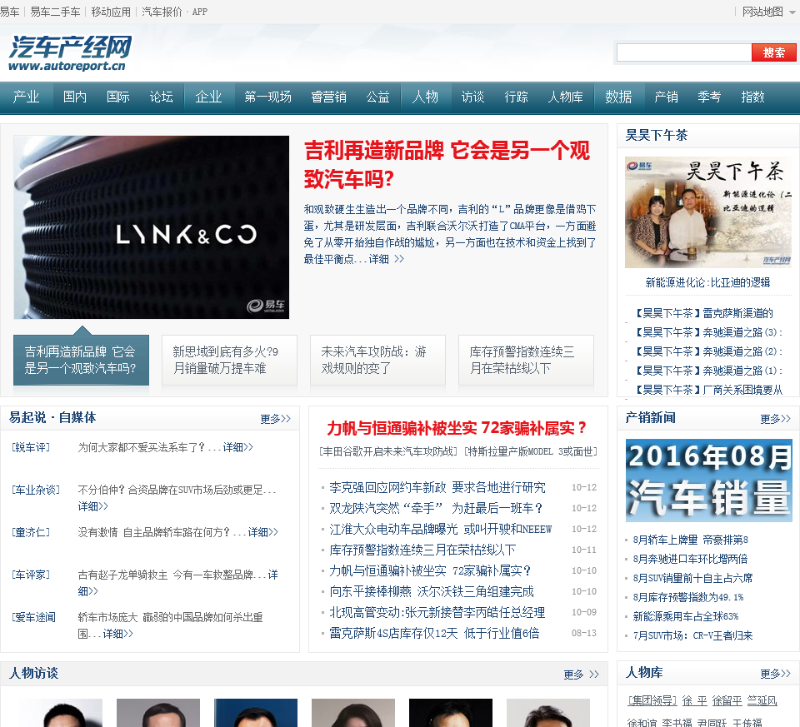Viewport: 800px width, 727px height.
Task: Open the 人物库 navigation item
Action: [x=565, y=97]
